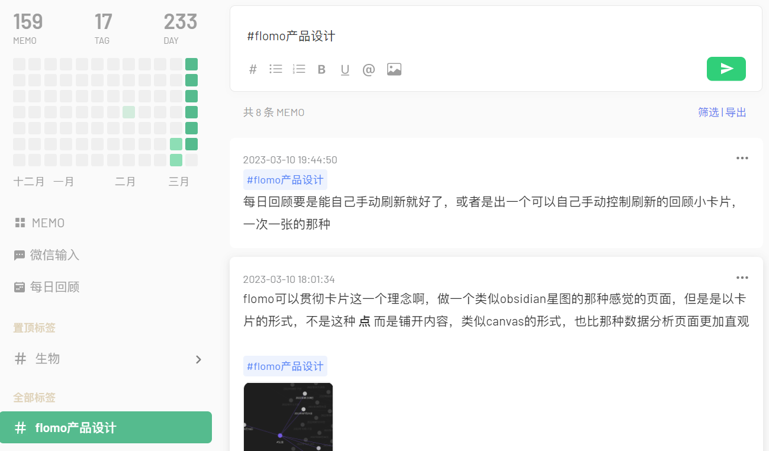Image resolution: width=769 pixels, height=451 pixels.
Task: Click the 159 MEMO count
Action: [28, 28]
